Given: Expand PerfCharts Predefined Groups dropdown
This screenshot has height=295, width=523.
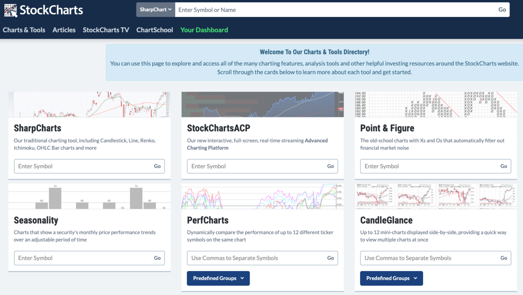Looking at the screenshot, I should click(218, 278).
